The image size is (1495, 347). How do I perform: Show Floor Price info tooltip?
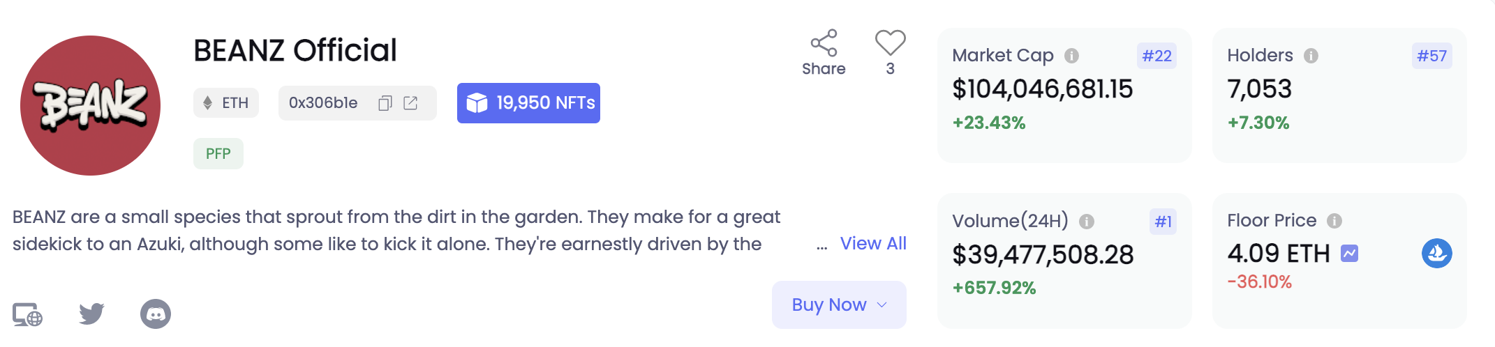point(1334,221)
